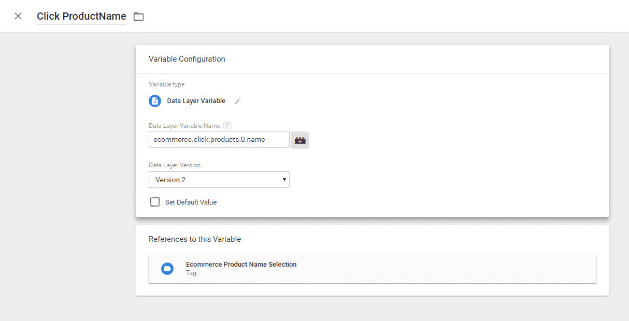Click the insert variable brick icon button
The height and width of the screenshot is (321, 629).
(x=300, y=140)
